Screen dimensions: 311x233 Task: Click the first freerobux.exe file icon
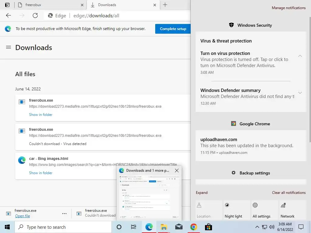[22, 102]
